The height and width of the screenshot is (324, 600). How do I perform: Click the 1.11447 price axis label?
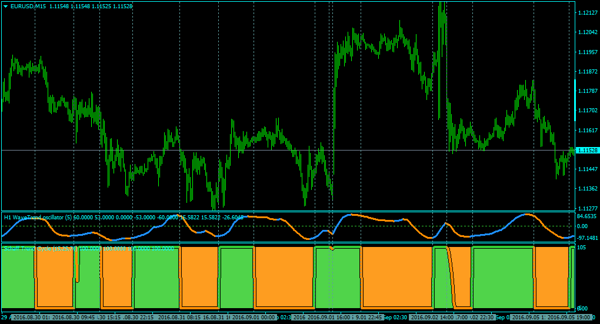point(588,169)
